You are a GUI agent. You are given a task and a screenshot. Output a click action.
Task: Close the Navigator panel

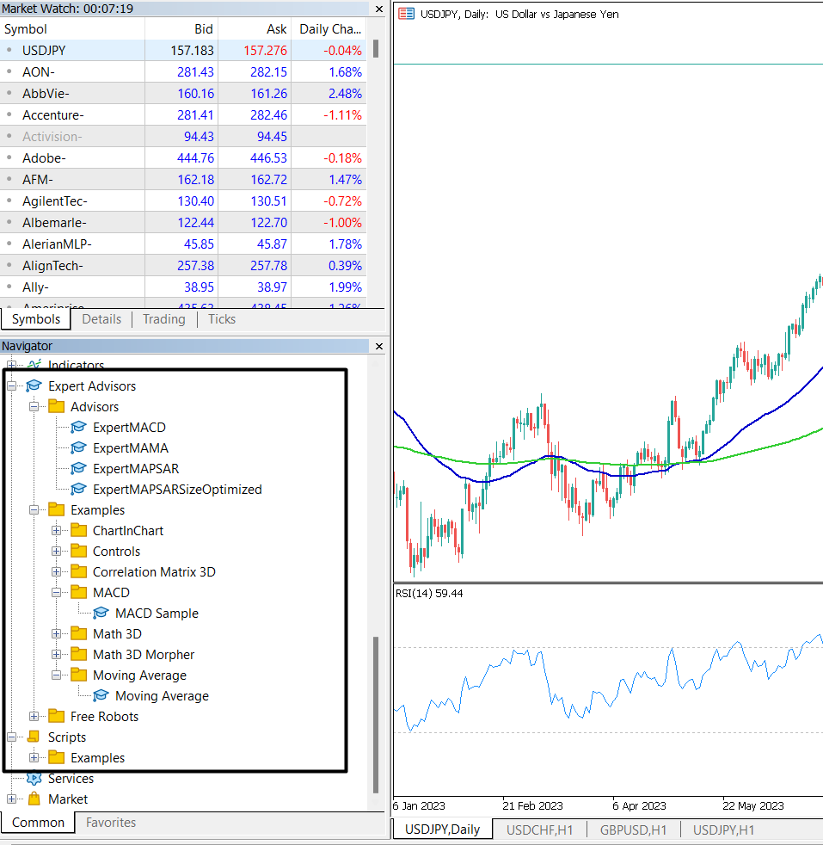click(378, 346)
